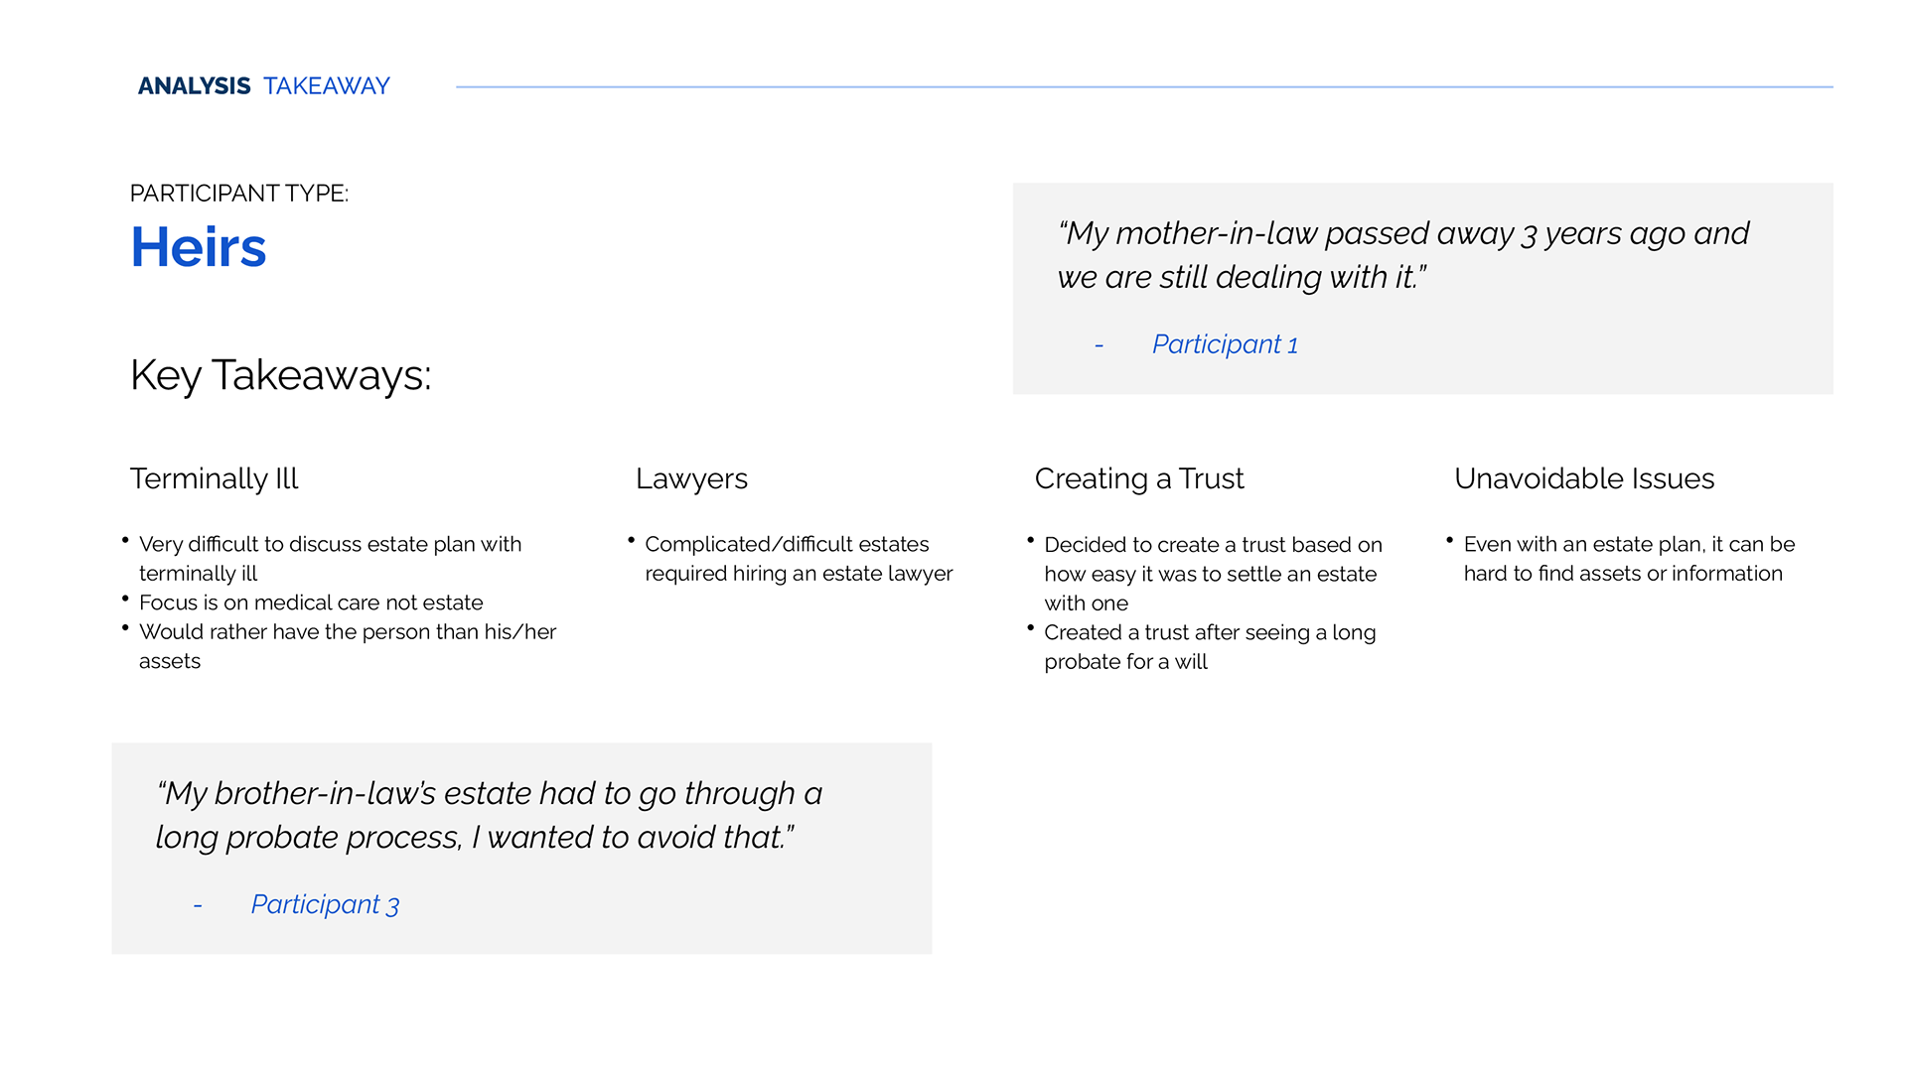Click the bullet about hiring an estate lawyer
This screenshot has height=1072, width=1907.
click(x=799, y=559)
